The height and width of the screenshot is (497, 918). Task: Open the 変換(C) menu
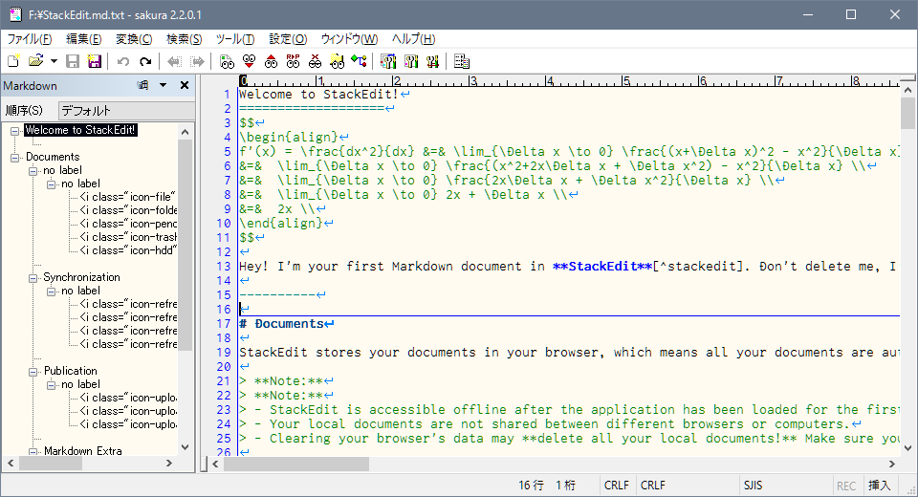[x=134, y=39]
